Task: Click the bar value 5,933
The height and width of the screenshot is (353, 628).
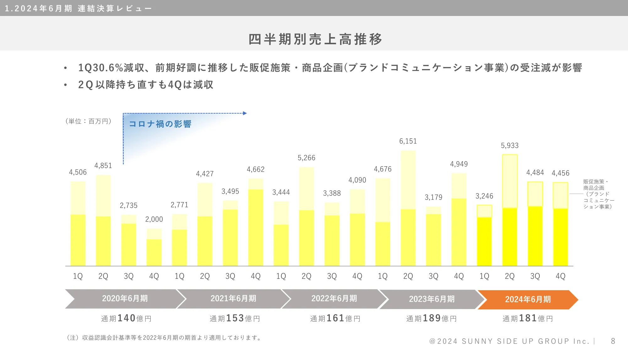Action: (x=510, y=146)
